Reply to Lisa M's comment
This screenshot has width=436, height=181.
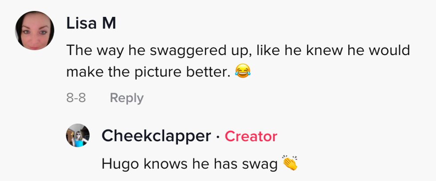(x=126, y=98)
